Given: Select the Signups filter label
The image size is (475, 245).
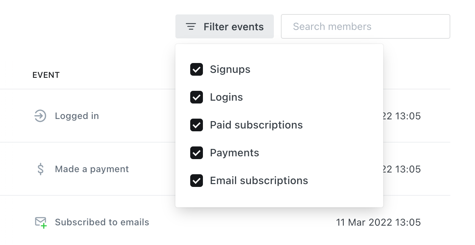Looking at the screenshot, I should click(230, 69).
